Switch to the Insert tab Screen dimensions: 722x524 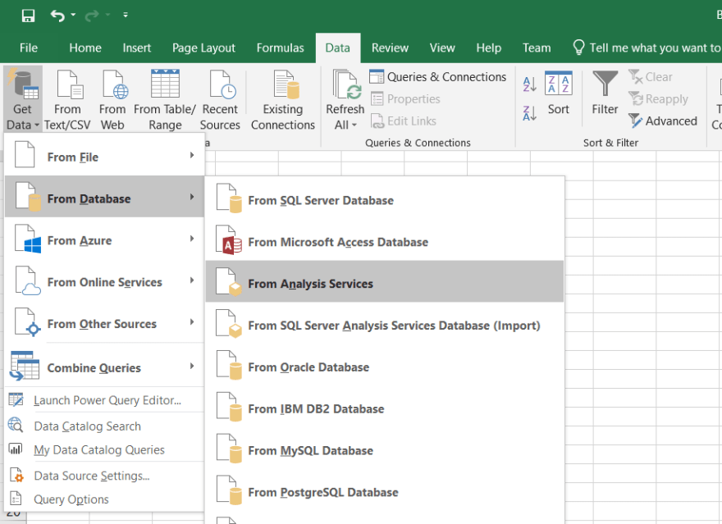(137, 48)
